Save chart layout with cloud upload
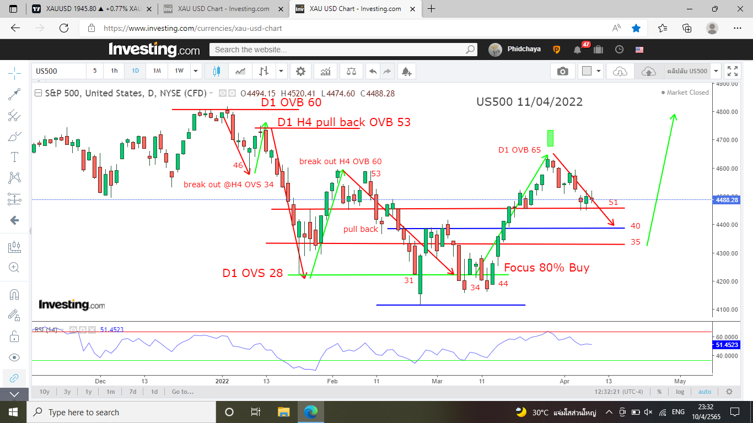753x423 pixels. 649,71
